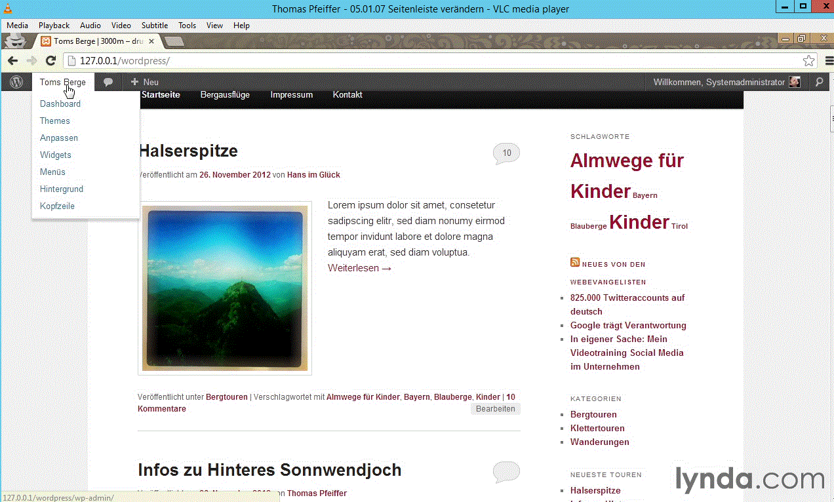Go to Kontakt navigation item
Viewport: 834px width, 502px height.
[x=347, y=95]
